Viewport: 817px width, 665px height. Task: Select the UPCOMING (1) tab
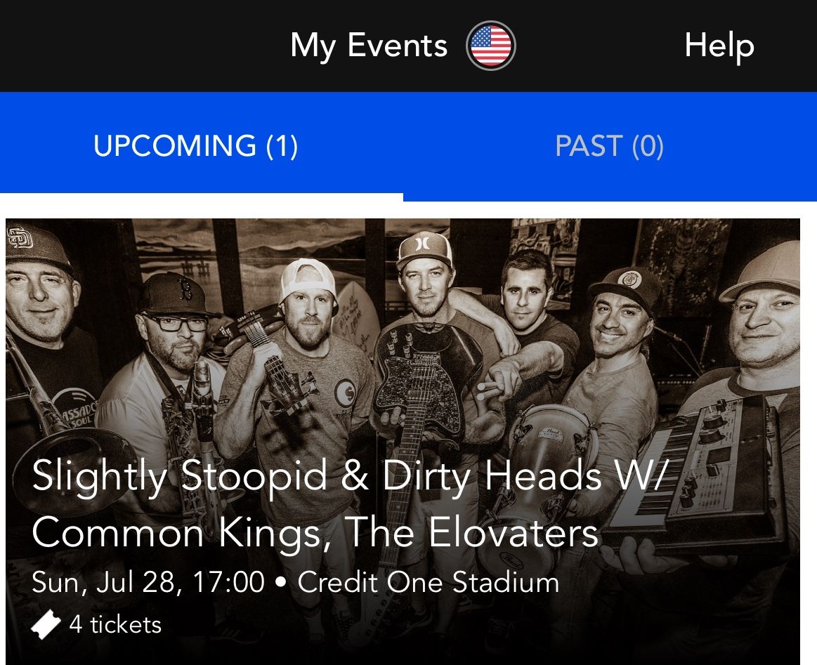point(196,145)
